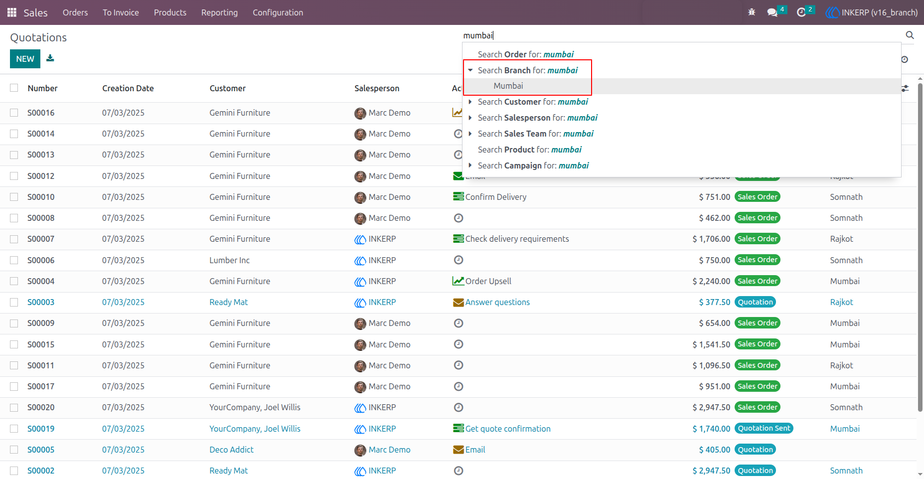Click the import records download icon
Viewport: 924px width, 479px height.
pyautogui.click(x=50, y=58)
